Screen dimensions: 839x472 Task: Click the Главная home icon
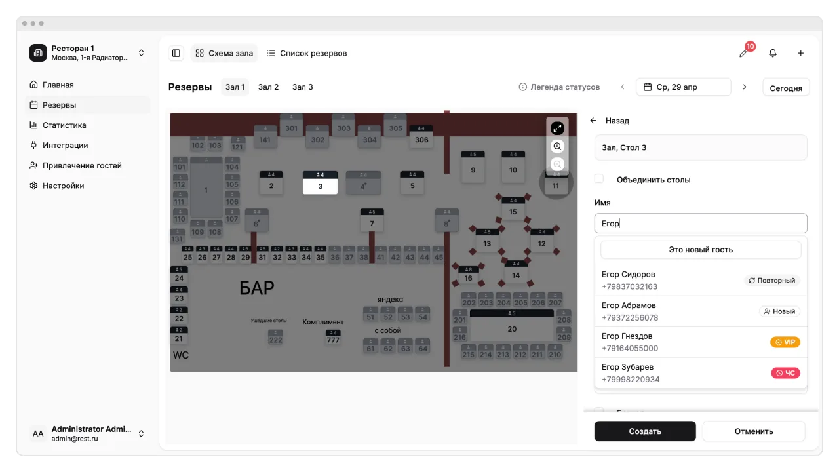click(x=33, y=85)
